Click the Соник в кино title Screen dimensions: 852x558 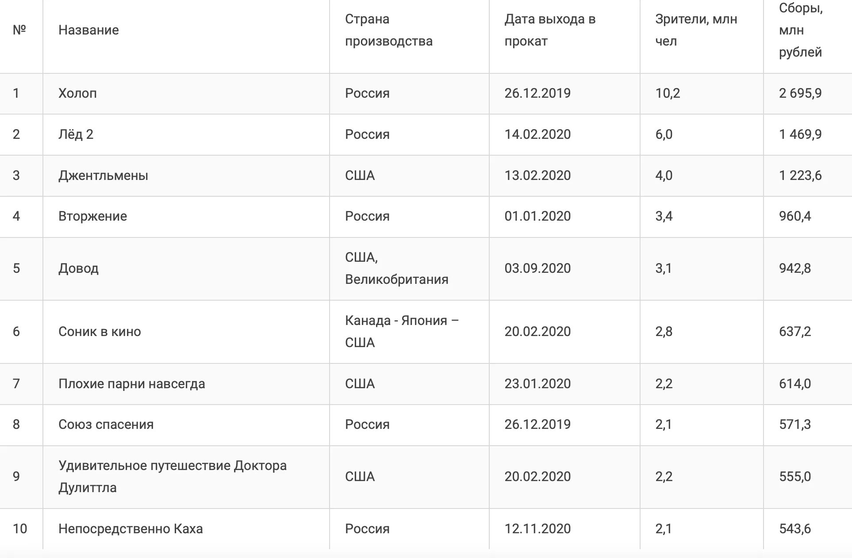click(100, 332)
